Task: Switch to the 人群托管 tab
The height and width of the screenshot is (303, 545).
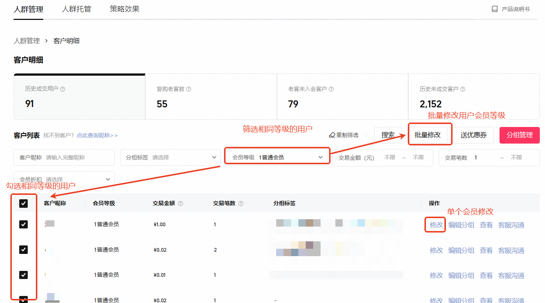Action: (77, 9)
